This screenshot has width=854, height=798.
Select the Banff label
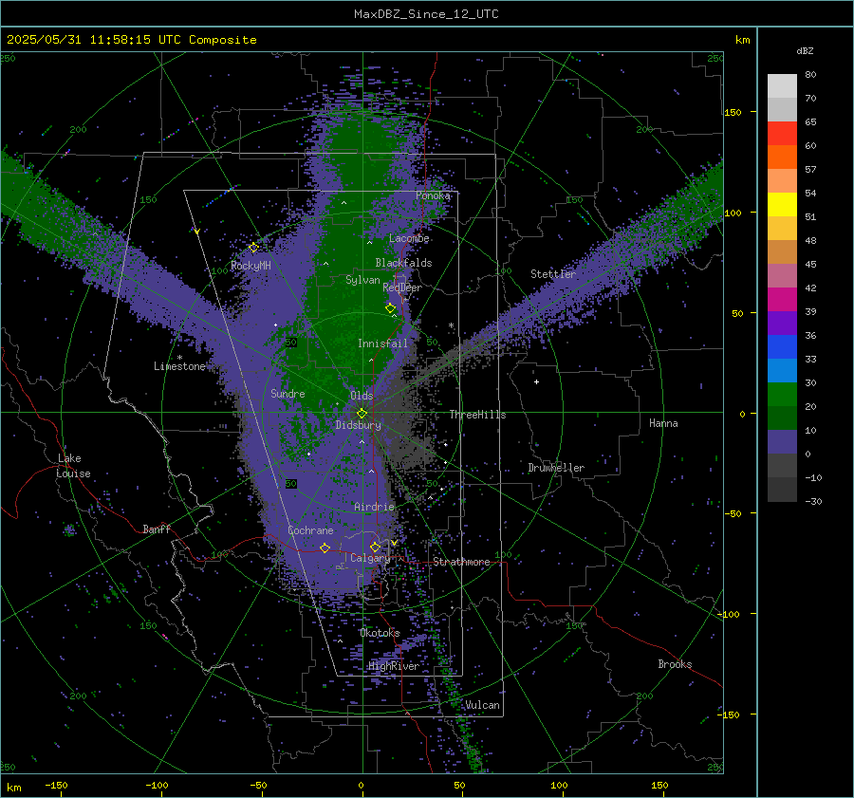pos(157,529)
